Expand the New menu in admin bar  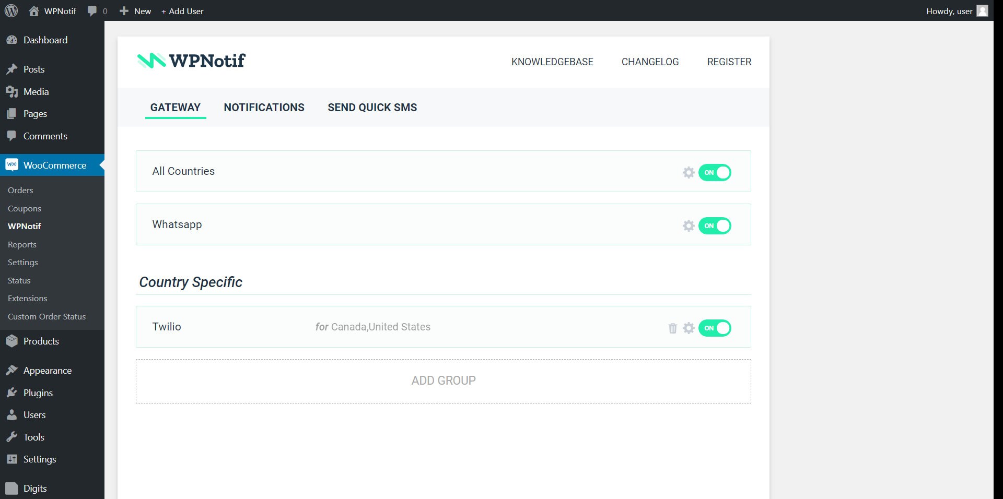click(134, 11)
